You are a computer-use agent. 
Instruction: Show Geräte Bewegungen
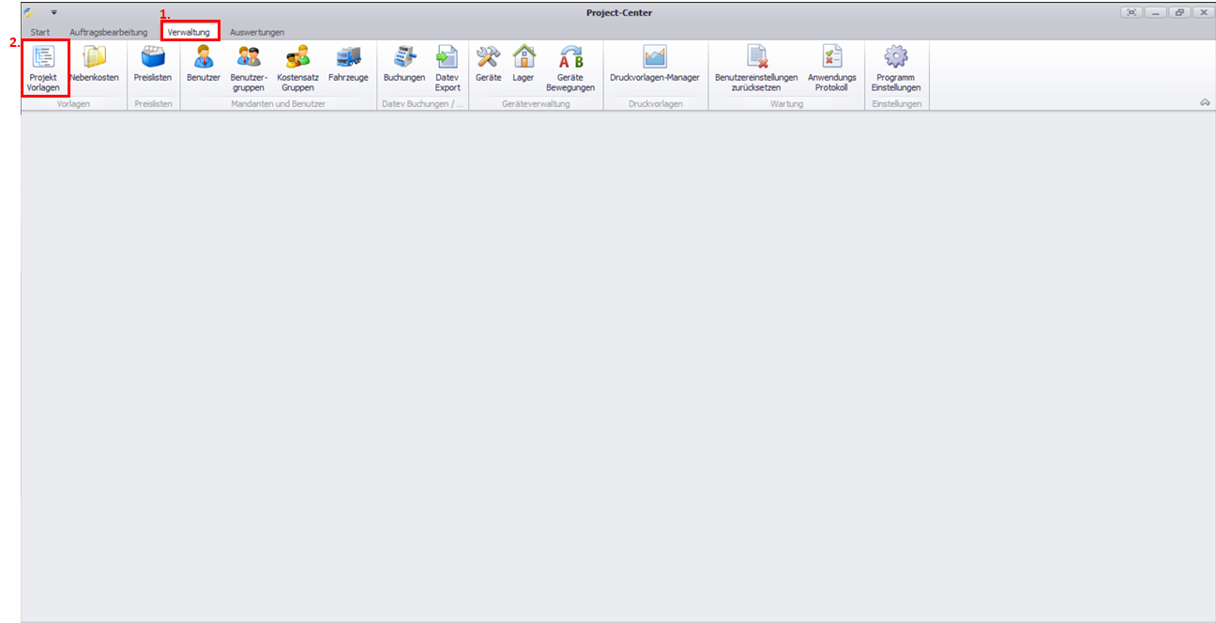pyautogui.click(x=570, y=58)
